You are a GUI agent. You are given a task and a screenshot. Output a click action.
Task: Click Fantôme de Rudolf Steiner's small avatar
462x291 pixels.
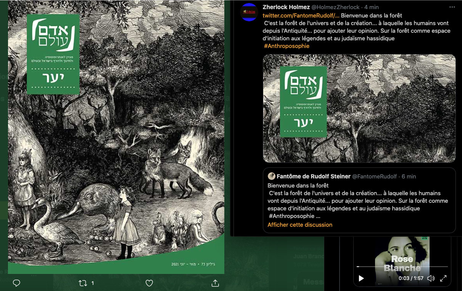(271, 176)
